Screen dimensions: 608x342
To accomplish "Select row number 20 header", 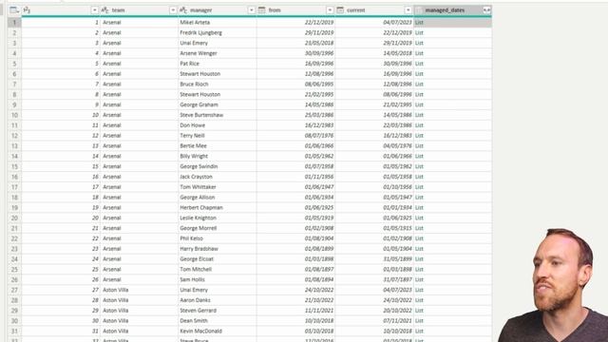I will [x=14, y=218].
